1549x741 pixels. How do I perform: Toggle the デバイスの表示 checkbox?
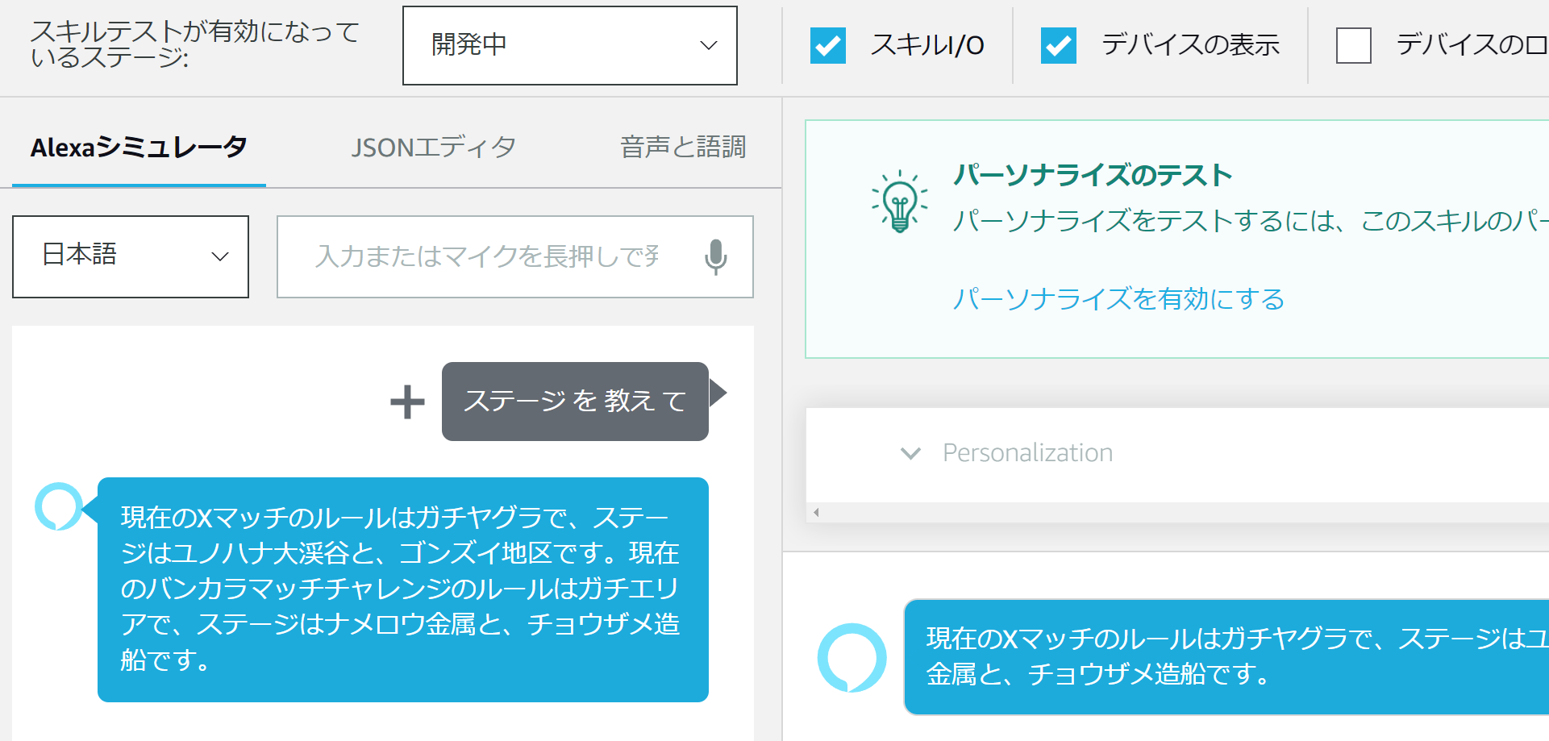point(1059,45)
